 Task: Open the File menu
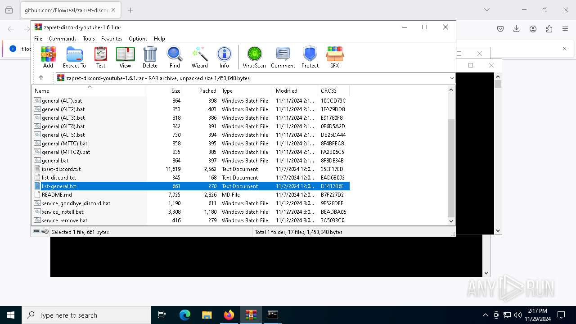pos(38,39)
